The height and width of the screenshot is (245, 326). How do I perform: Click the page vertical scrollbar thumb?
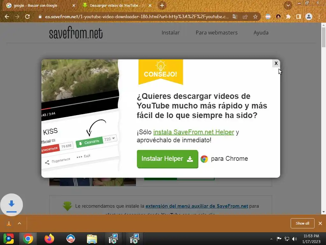(323, 38)
